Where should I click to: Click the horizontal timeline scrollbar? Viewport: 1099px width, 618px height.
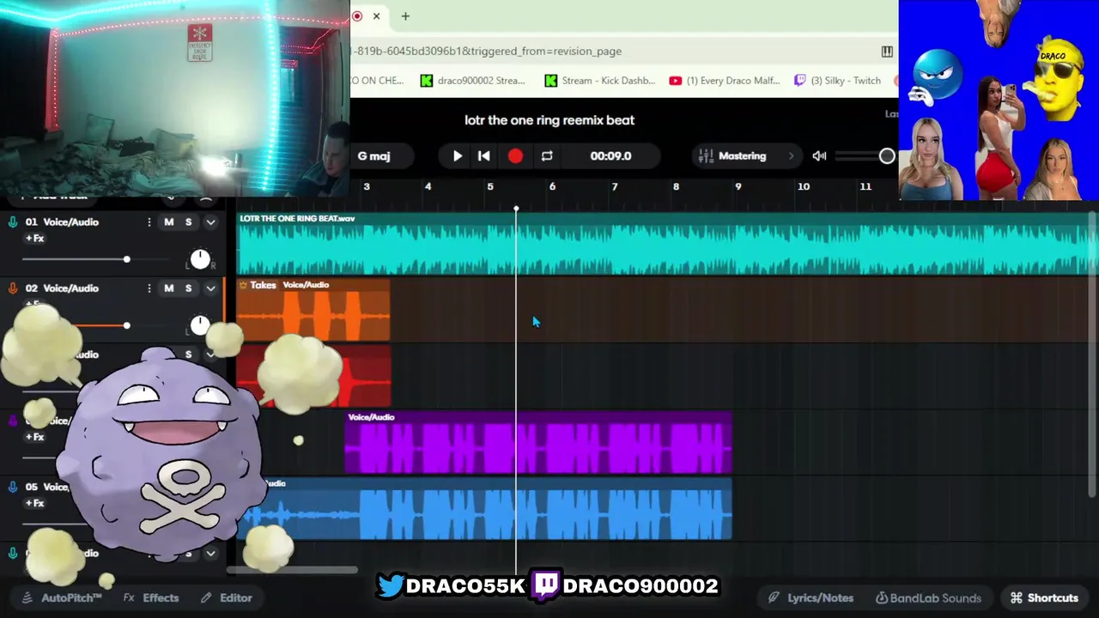pos(292,569)
